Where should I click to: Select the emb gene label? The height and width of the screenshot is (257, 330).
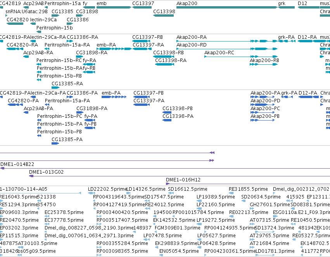tap(102, 3)
